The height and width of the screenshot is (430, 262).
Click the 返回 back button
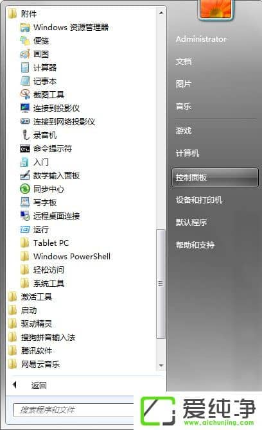pos(30,385)
